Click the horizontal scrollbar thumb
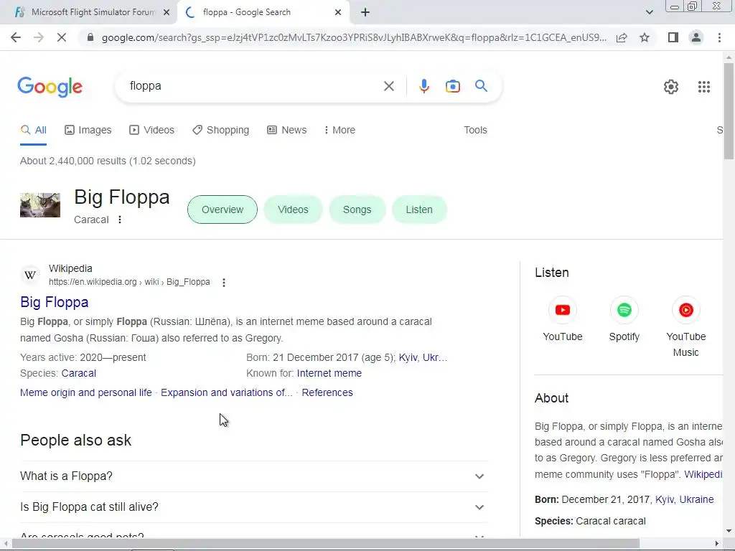The width and height of the screenshot is (735, 551). tap(325, 544)
